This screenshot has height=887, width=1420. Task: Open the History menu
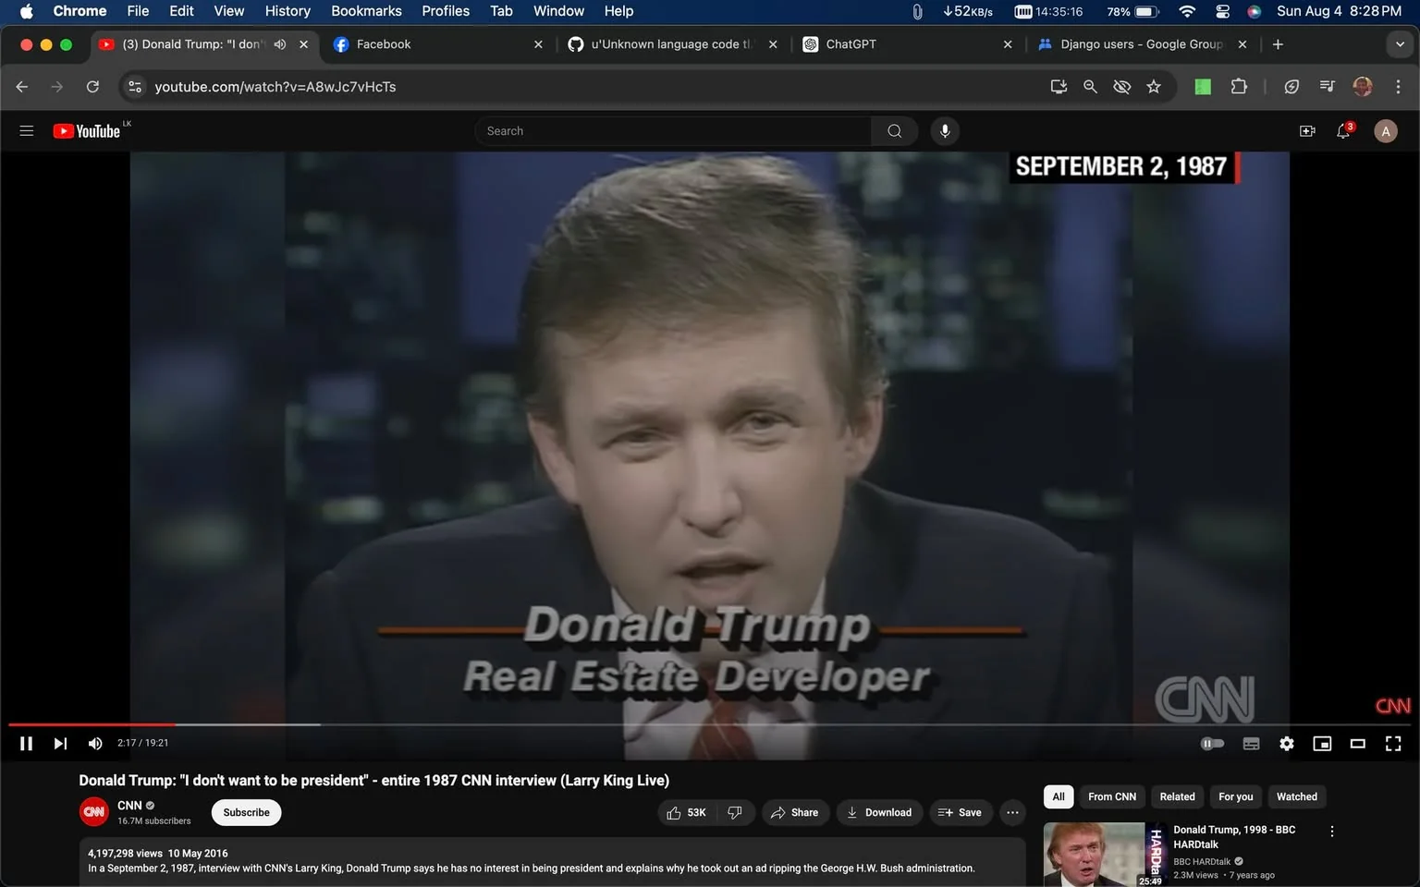pos(288,11)
